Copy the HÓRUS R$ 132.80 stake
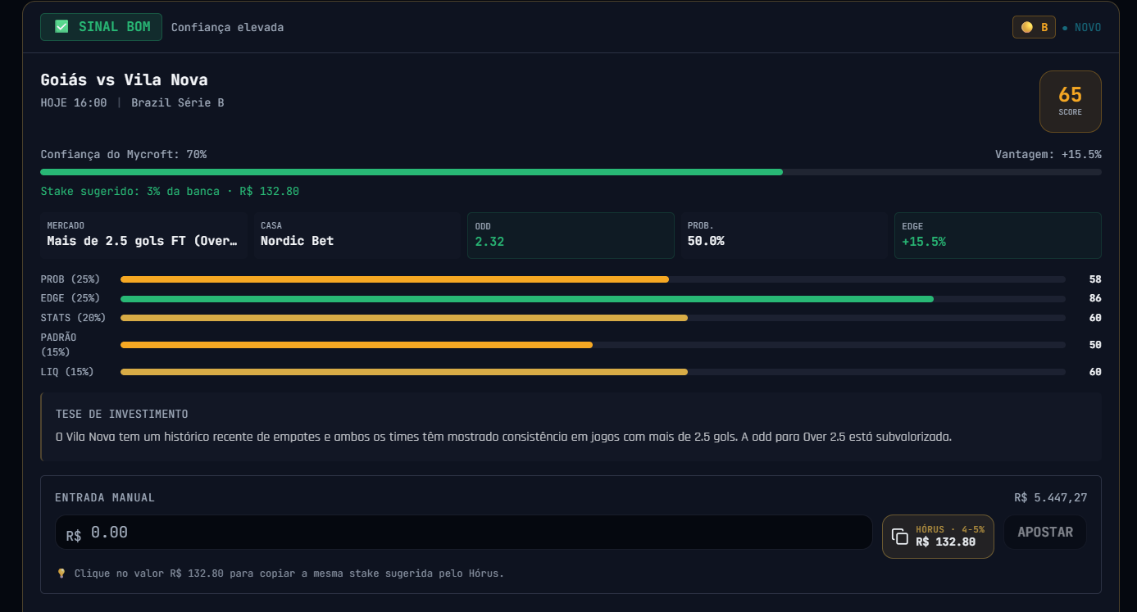1137x612 pixels. pyautogui.click(x=938, y=537)
